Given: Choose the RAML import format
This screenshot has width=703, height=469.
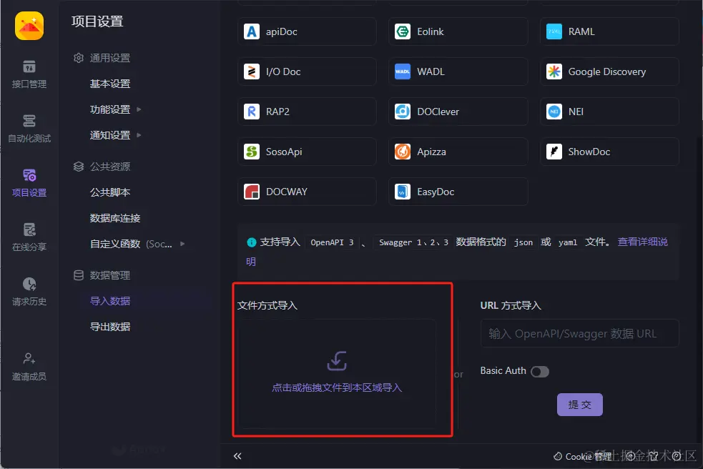Looking at the screenshot, I should coord(609,31).
